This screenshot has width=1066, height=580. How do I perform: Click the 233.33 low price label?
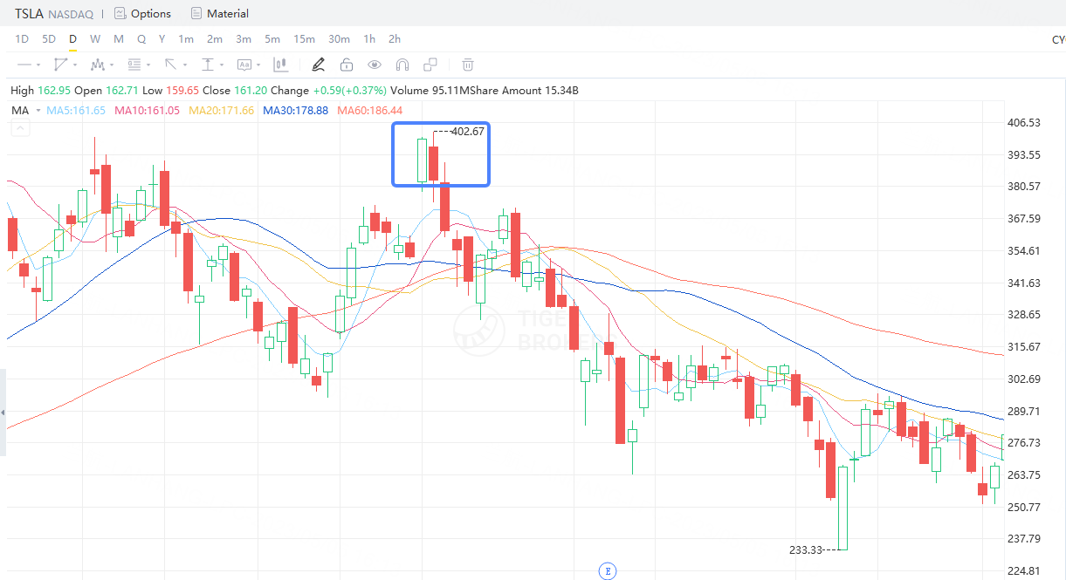pyautogui.click(x=806, y=550)
